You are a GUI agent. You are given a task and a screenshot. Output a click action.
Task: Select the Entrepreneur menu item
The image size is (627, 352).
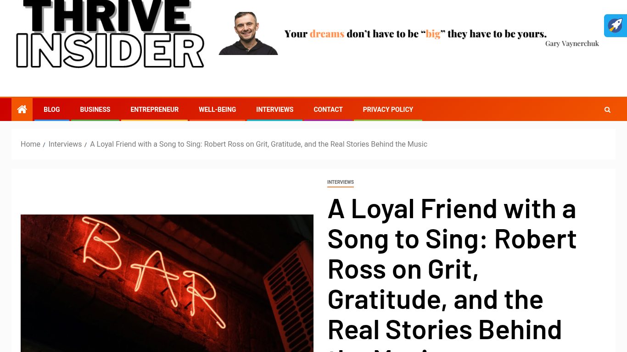pos(154,110)
